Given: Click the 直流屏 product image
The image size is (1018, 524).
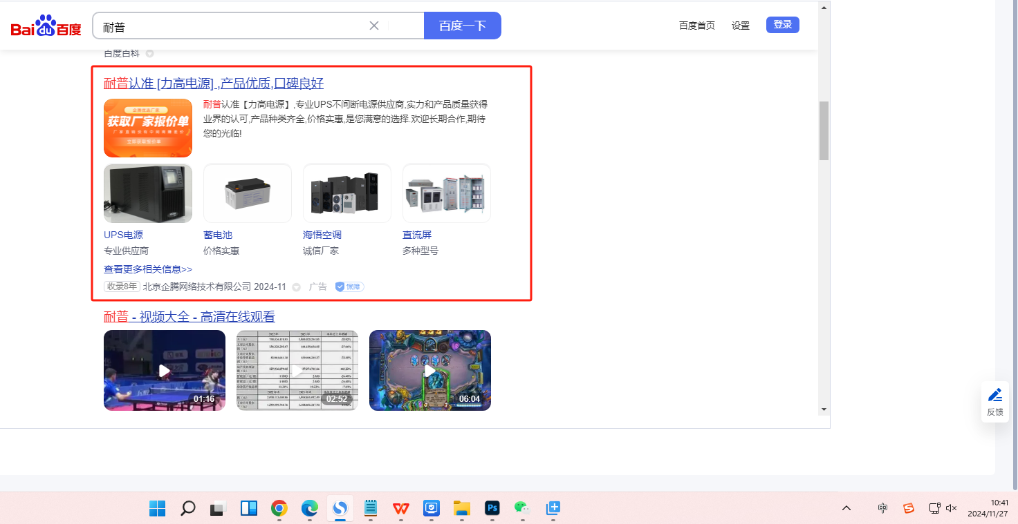Looking at the screenshot, I should [447, 193].
